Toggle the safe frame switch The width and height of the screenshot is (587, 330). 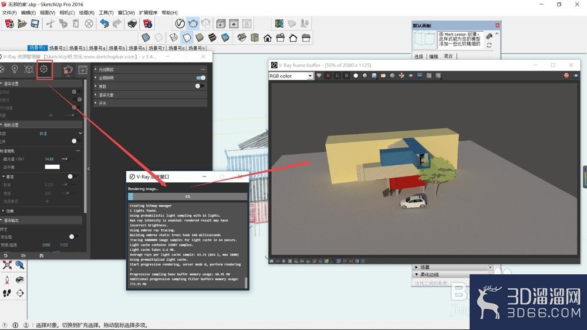click(73, 237)
